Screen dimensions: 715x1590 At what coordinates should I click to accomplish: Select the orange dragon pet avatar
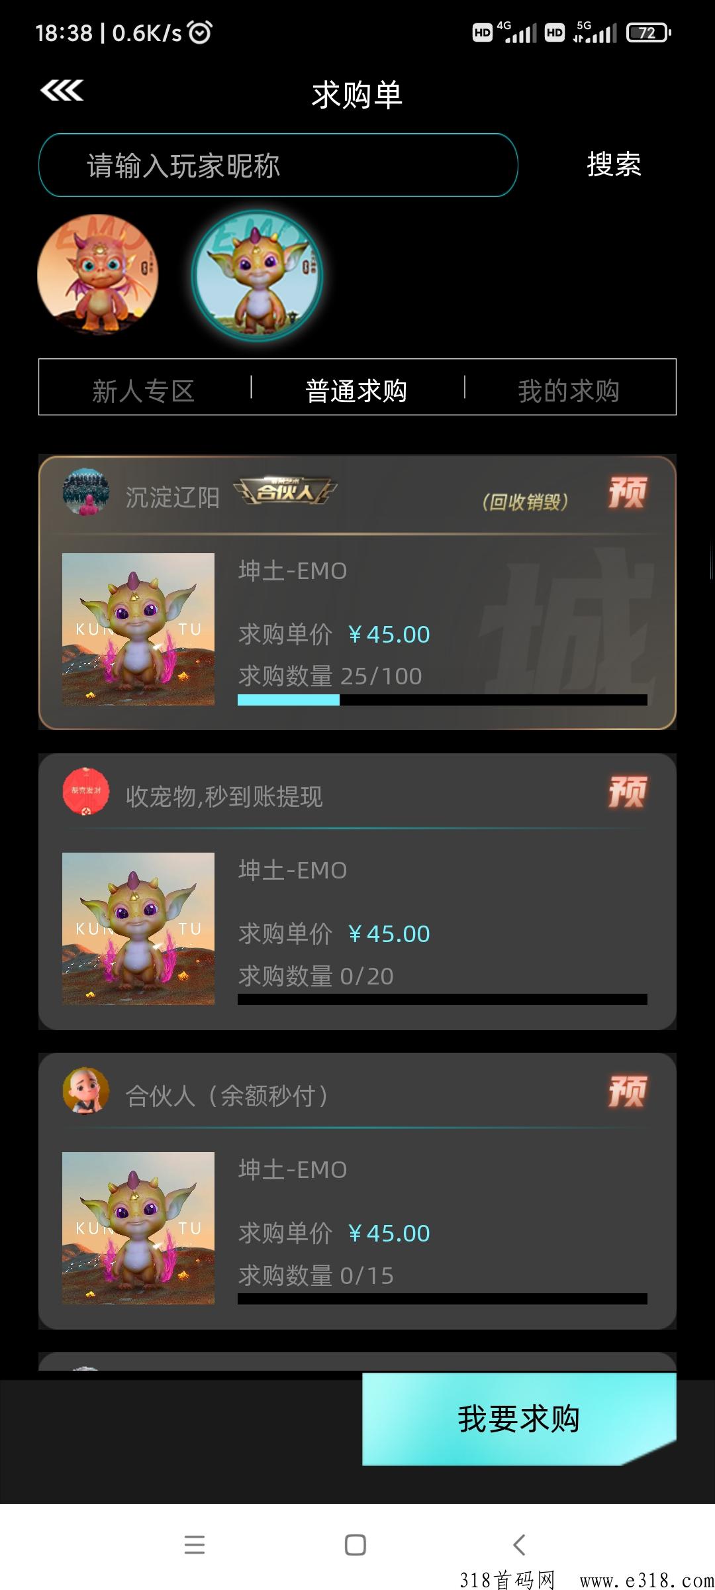point(98,274)
